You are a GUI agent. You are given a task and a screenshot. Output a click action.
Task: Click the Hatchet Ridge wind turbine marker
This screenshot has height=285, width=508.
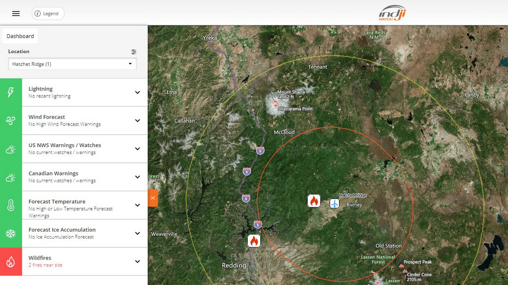(x=334, y=204)
